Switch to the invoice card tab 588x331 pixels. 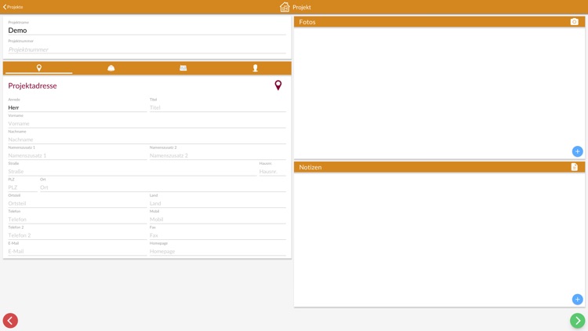tap(183, 68)
